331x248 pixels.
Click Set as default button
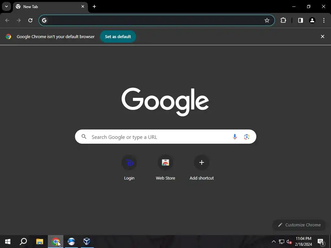point(118,36)
